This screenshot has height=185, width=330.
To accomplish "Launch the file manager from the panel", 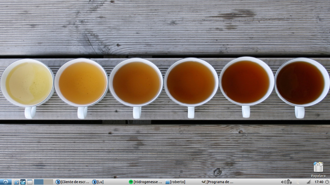I will (x=16, y=182).
